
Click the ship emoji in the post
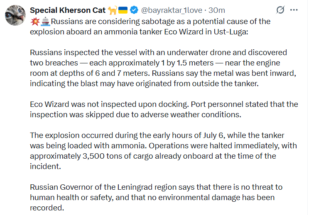[x=46, y=22]
